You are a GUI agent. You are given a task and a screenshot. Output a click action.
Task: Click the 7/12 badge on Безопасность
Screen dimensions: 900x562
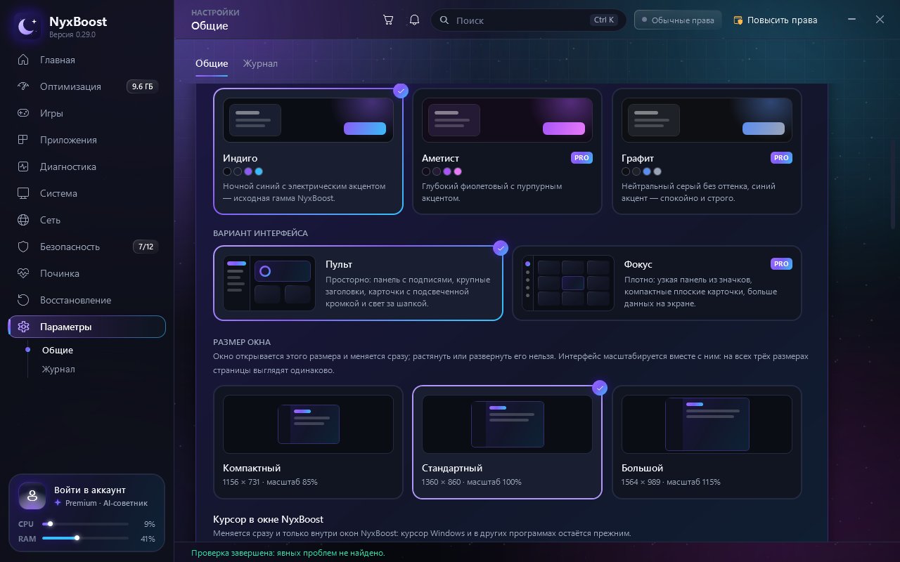tap(146, 247)
